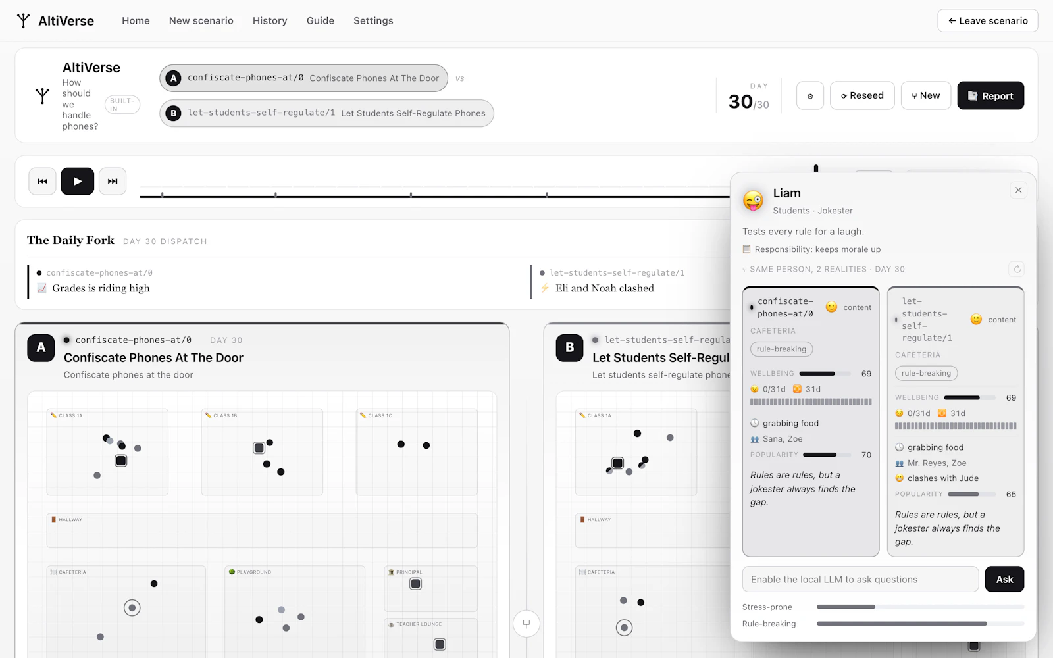Skip forward to the end of the timeline
Viewport: 1053px width, 658px height.
pyautogui.click(x=113, y=181)
